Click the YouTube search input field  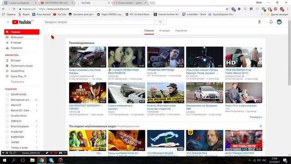point(99,22)
